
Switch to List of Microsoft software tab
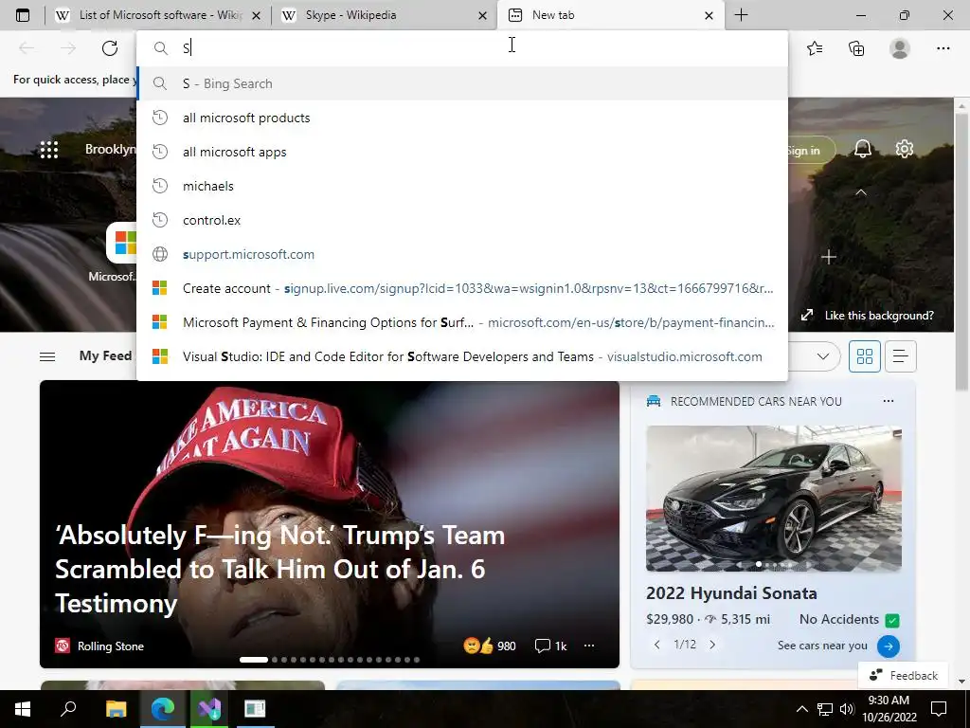tap(158, 15)
